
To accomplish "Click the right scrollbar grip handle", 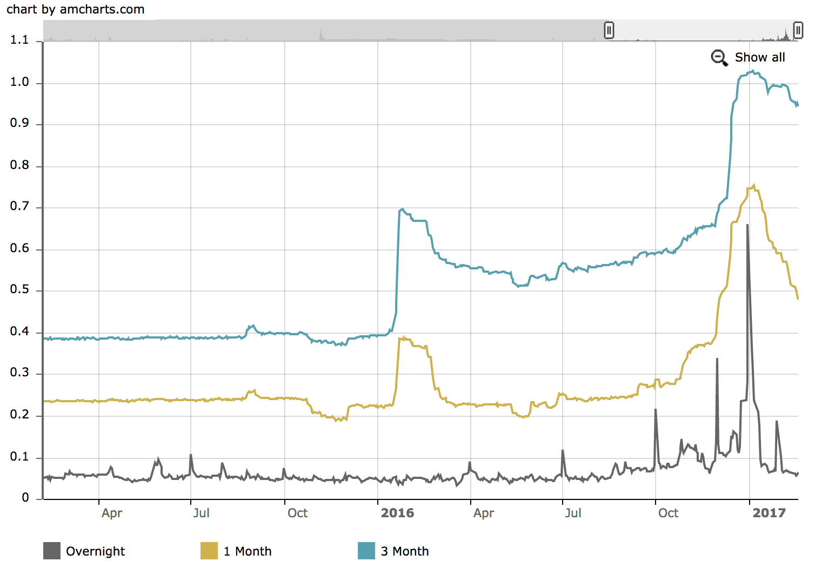I will coord(798,30).
